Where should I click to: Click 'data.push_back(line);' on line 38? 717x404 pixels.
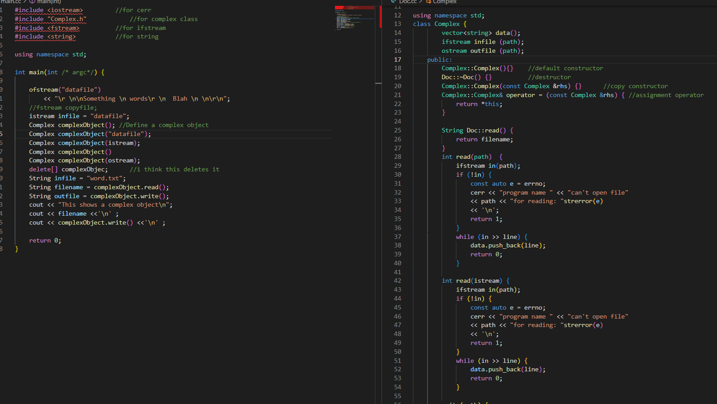(508, 245)
